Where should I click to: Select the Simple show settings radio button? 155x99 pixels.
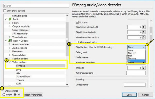pyautogui.click(x=4, y=94)
